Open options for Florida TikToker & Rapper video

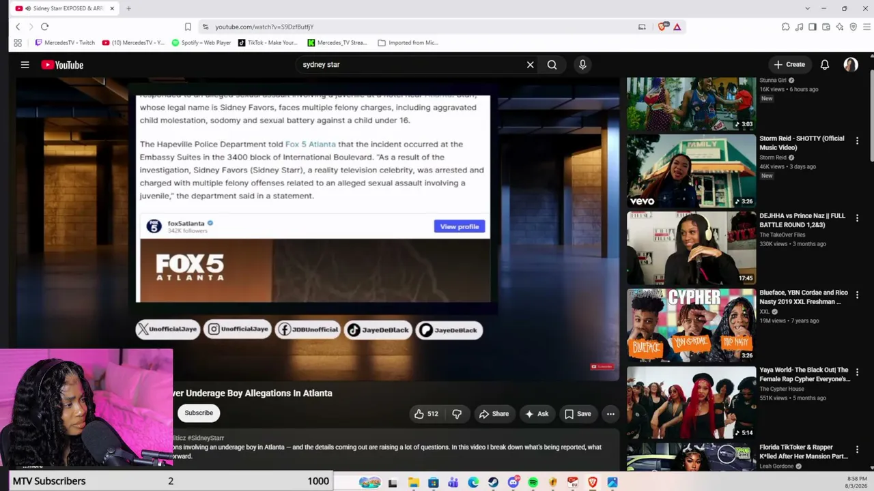tap(857, 449)
